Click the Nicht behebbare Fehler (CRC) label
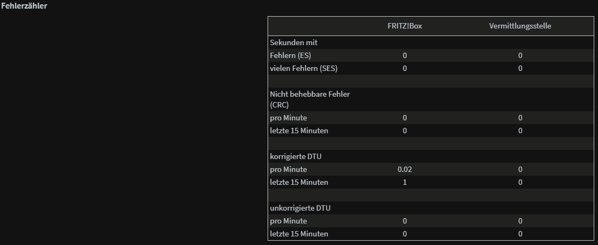The image size is (598, 245). pyautogui.click(x=310, y=99)
